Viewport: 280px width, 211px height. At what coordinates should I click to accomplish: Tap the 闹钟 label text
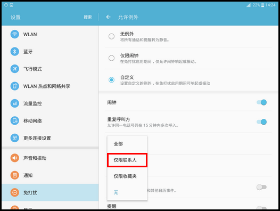click(112, 102)
